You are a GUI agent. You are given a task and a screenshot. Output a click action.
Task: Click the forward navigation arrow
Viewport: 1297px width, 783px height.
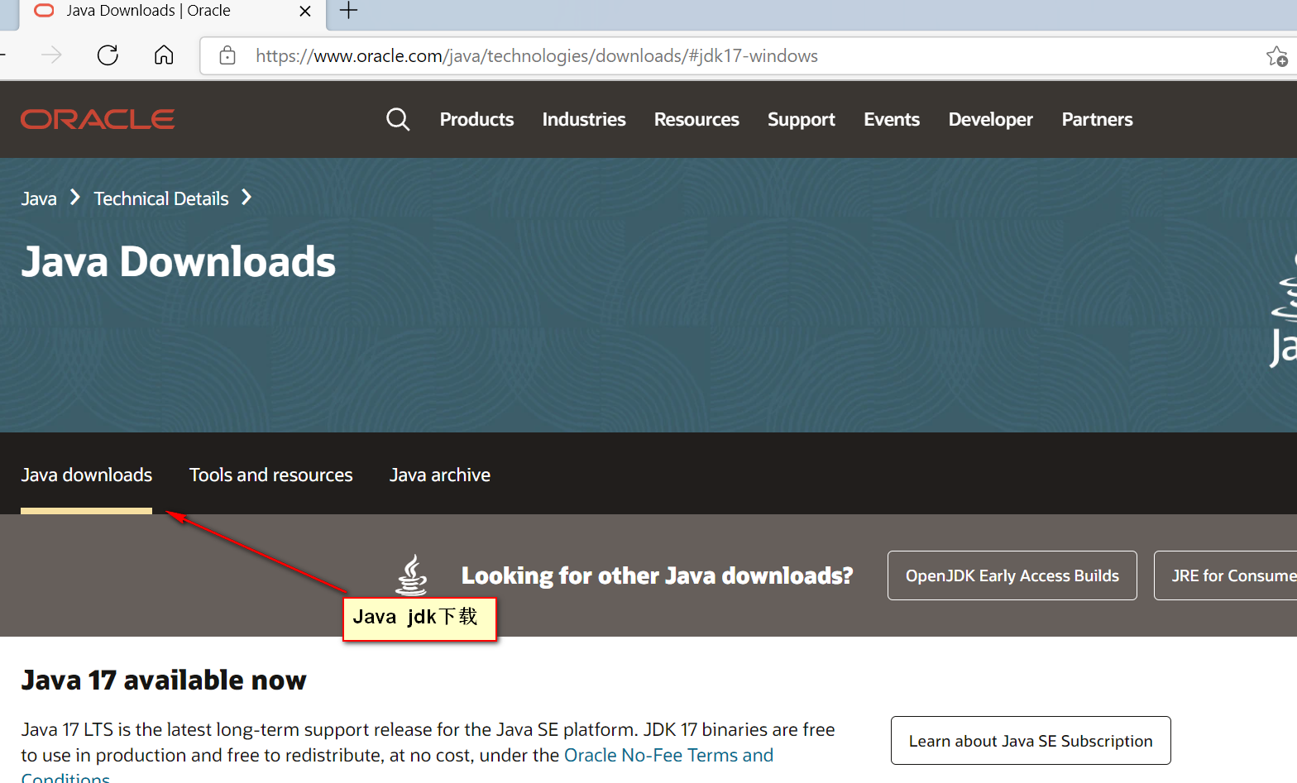pos(51,55)
